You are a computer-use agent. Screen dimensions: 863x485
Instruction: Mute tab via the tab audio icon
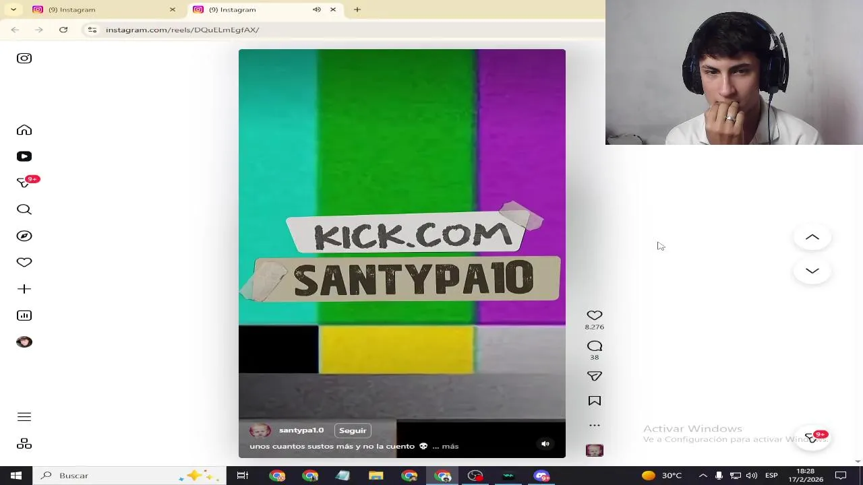point(316,9)
